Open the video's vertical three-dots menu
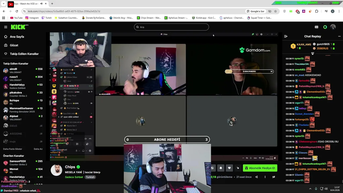 pos(265,177)
